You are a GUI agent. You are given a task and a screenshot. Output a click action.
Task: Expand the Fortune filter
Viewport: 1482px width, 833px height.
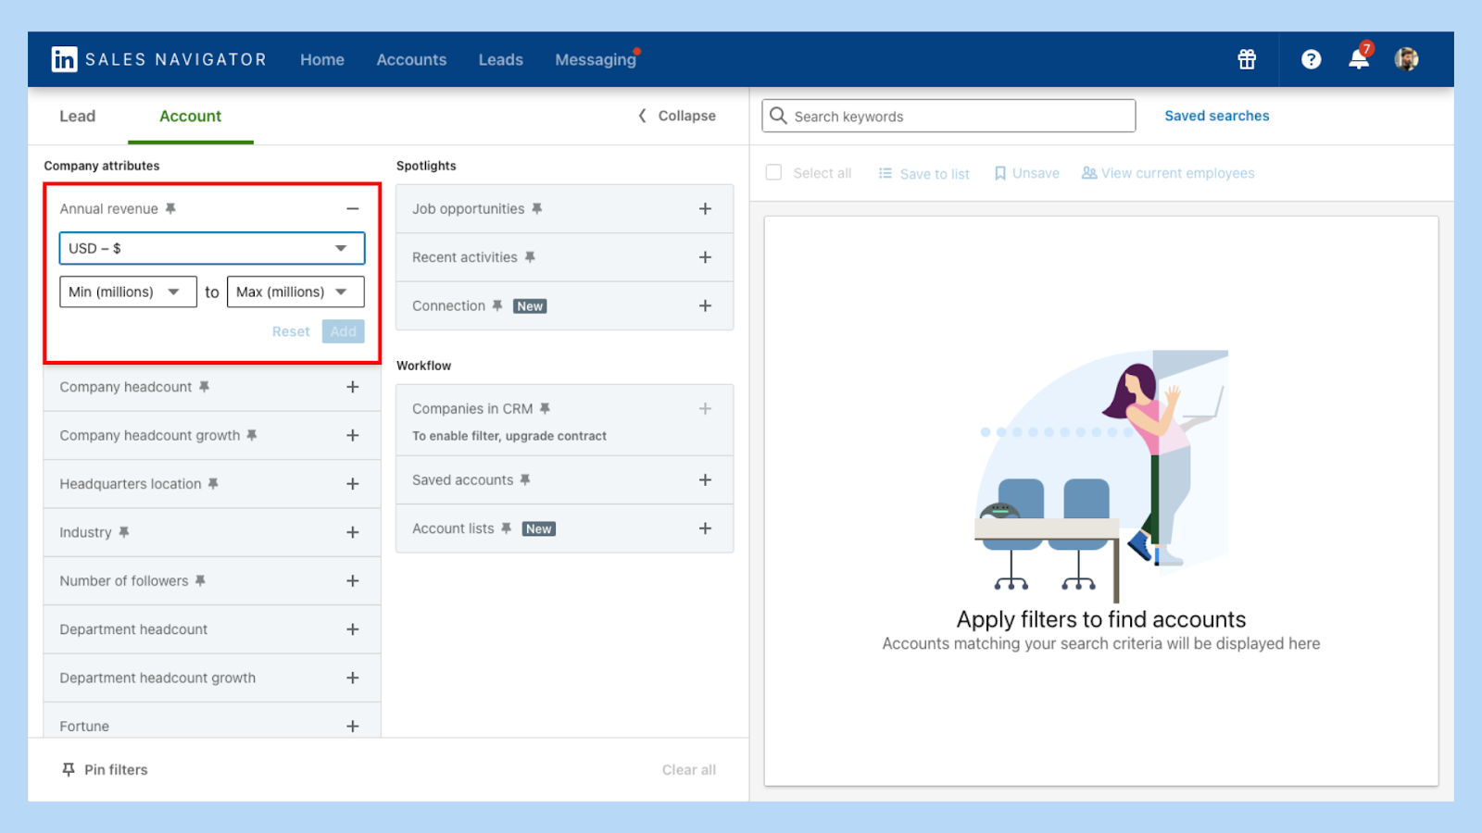click(353, 727)
